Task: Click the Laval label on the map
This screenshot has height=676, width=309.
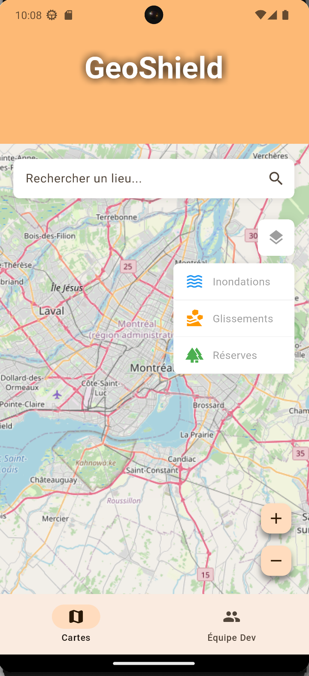Action: 51,311
